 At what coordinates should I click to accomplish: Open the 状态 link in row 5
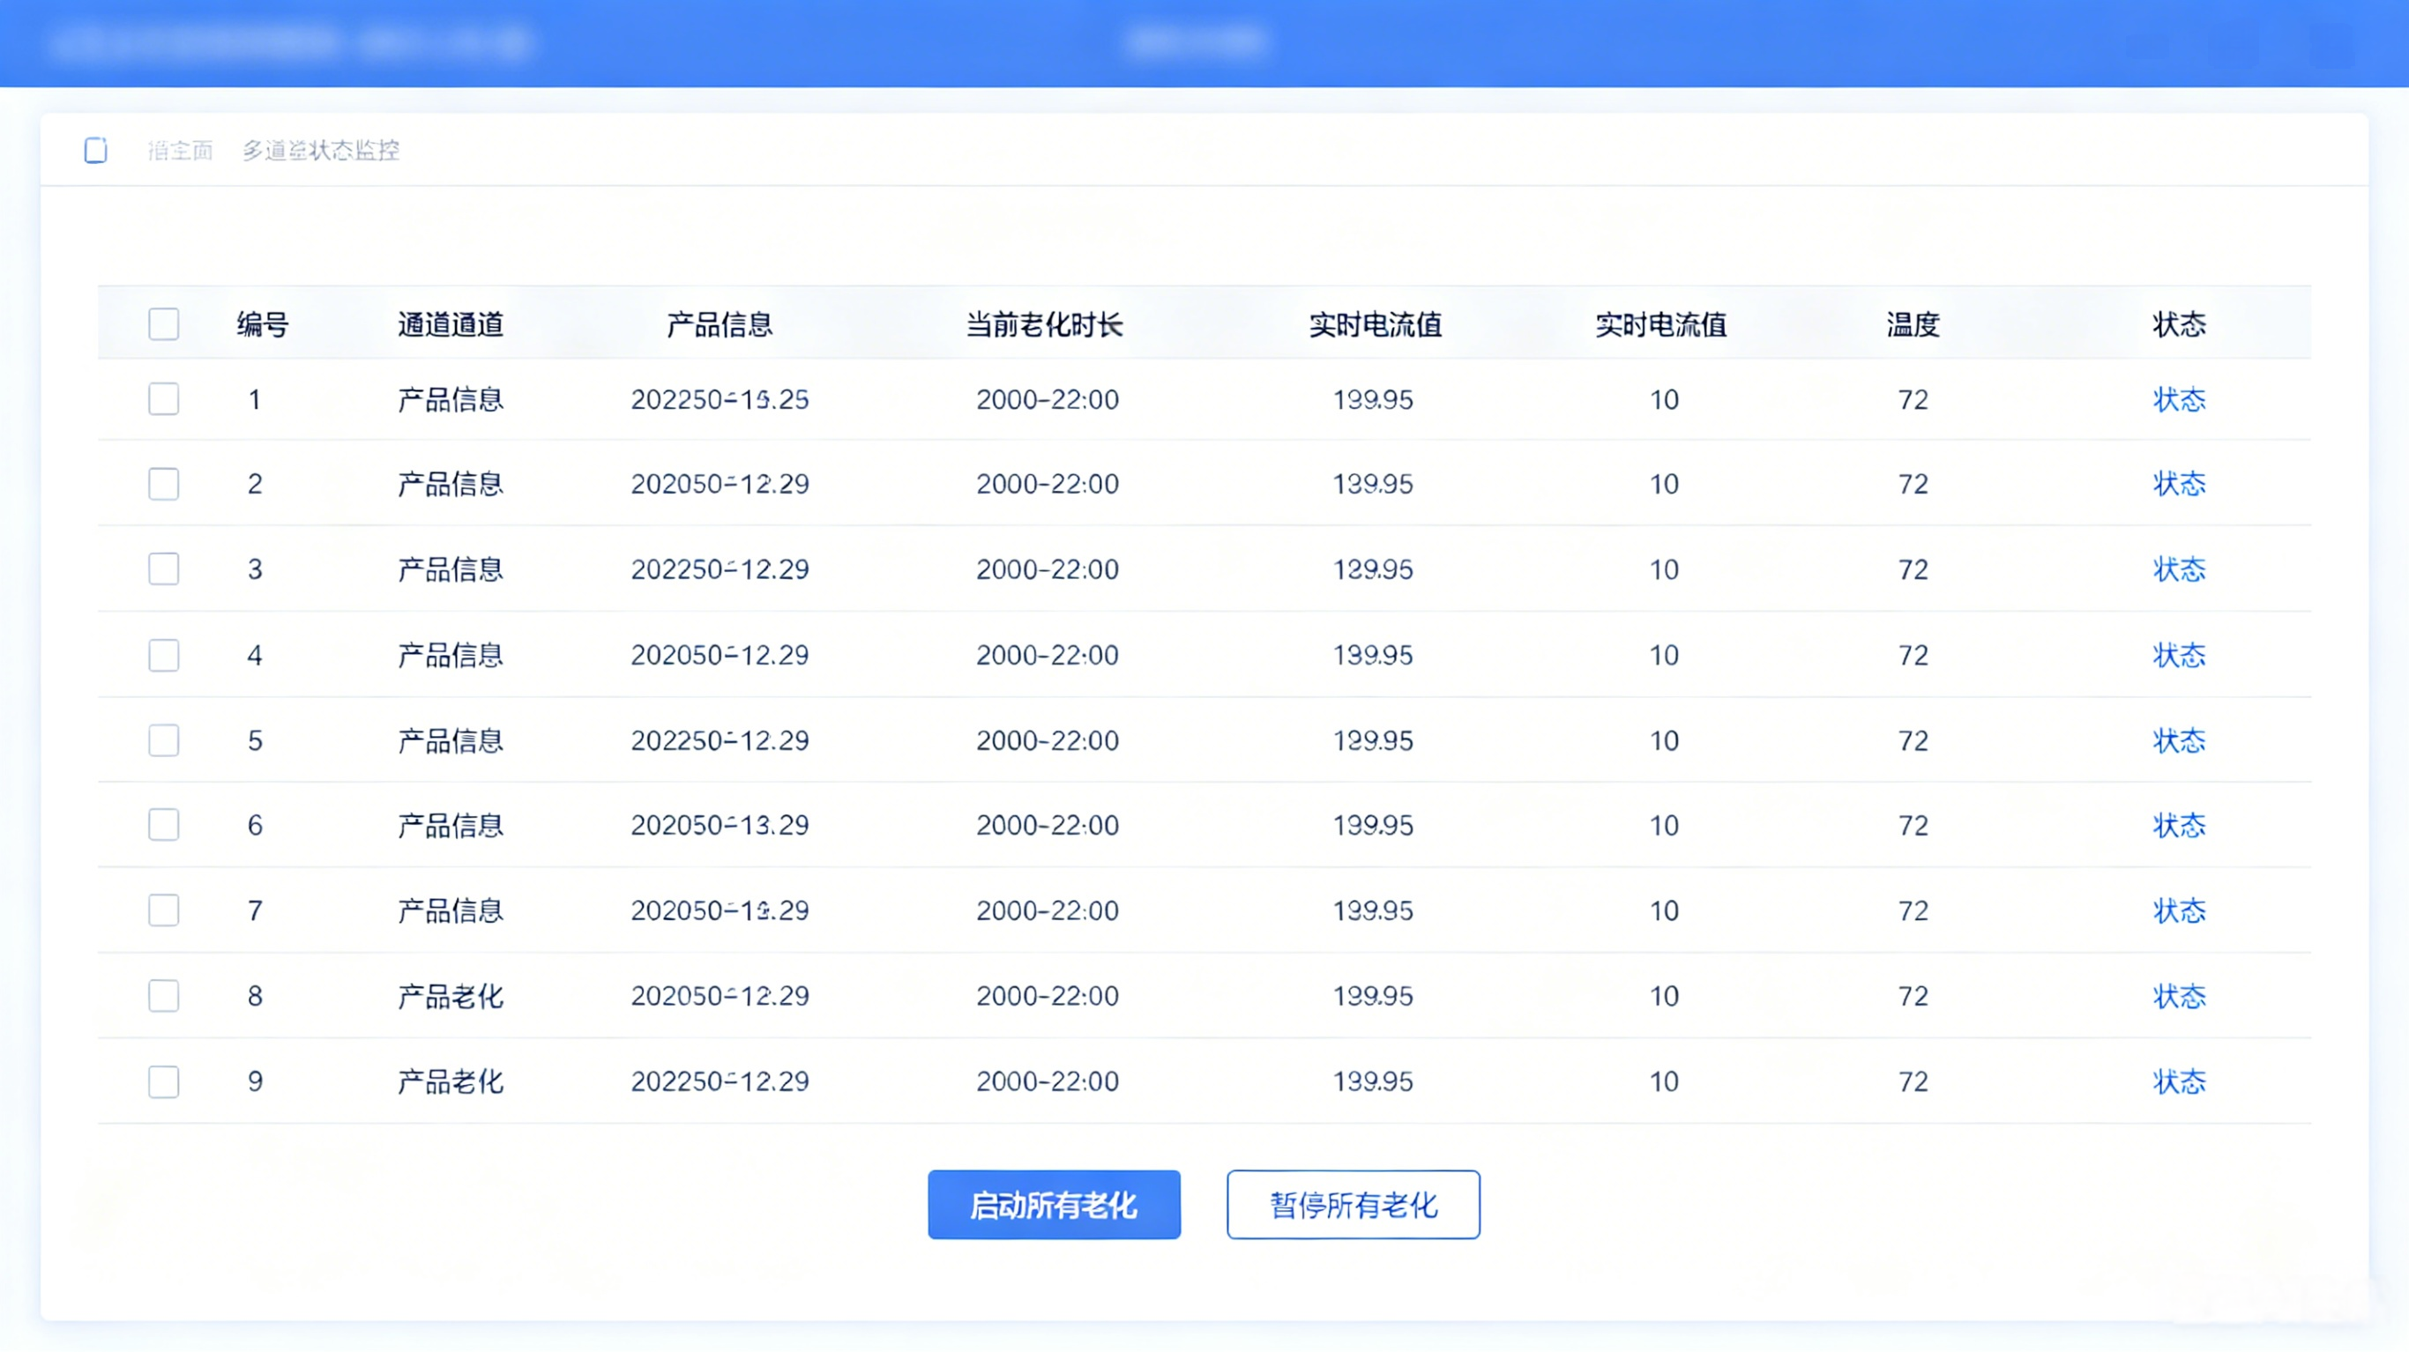(2179, 740)
